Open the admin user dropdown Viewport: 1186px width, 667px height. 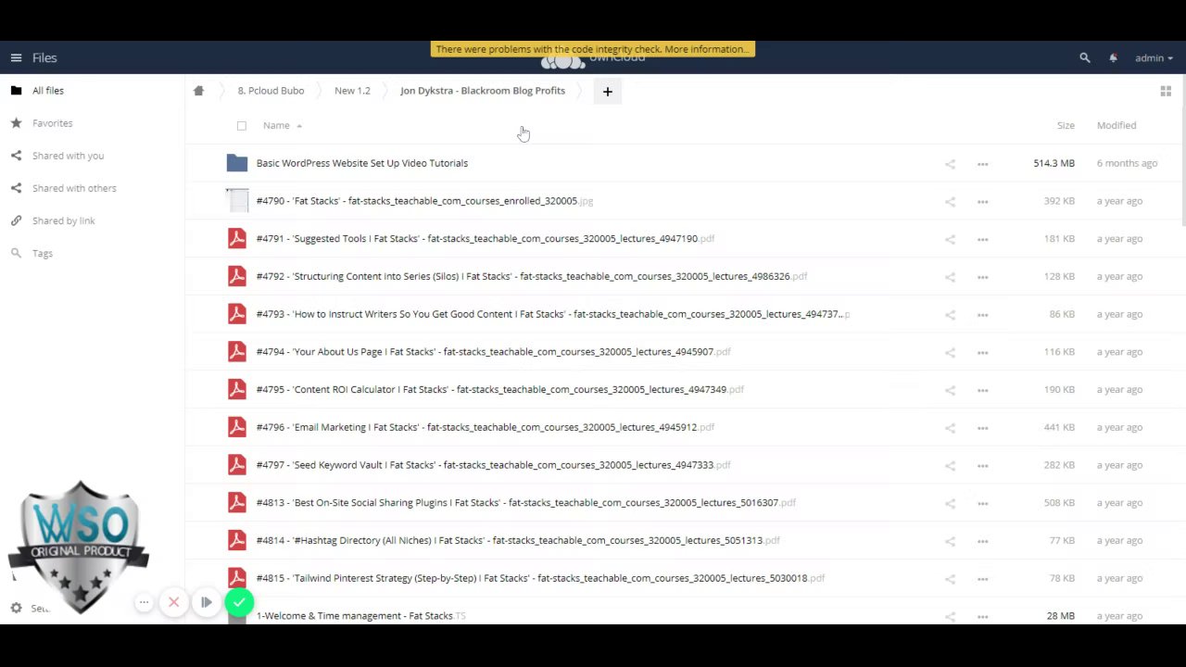tap(1154, 57)
